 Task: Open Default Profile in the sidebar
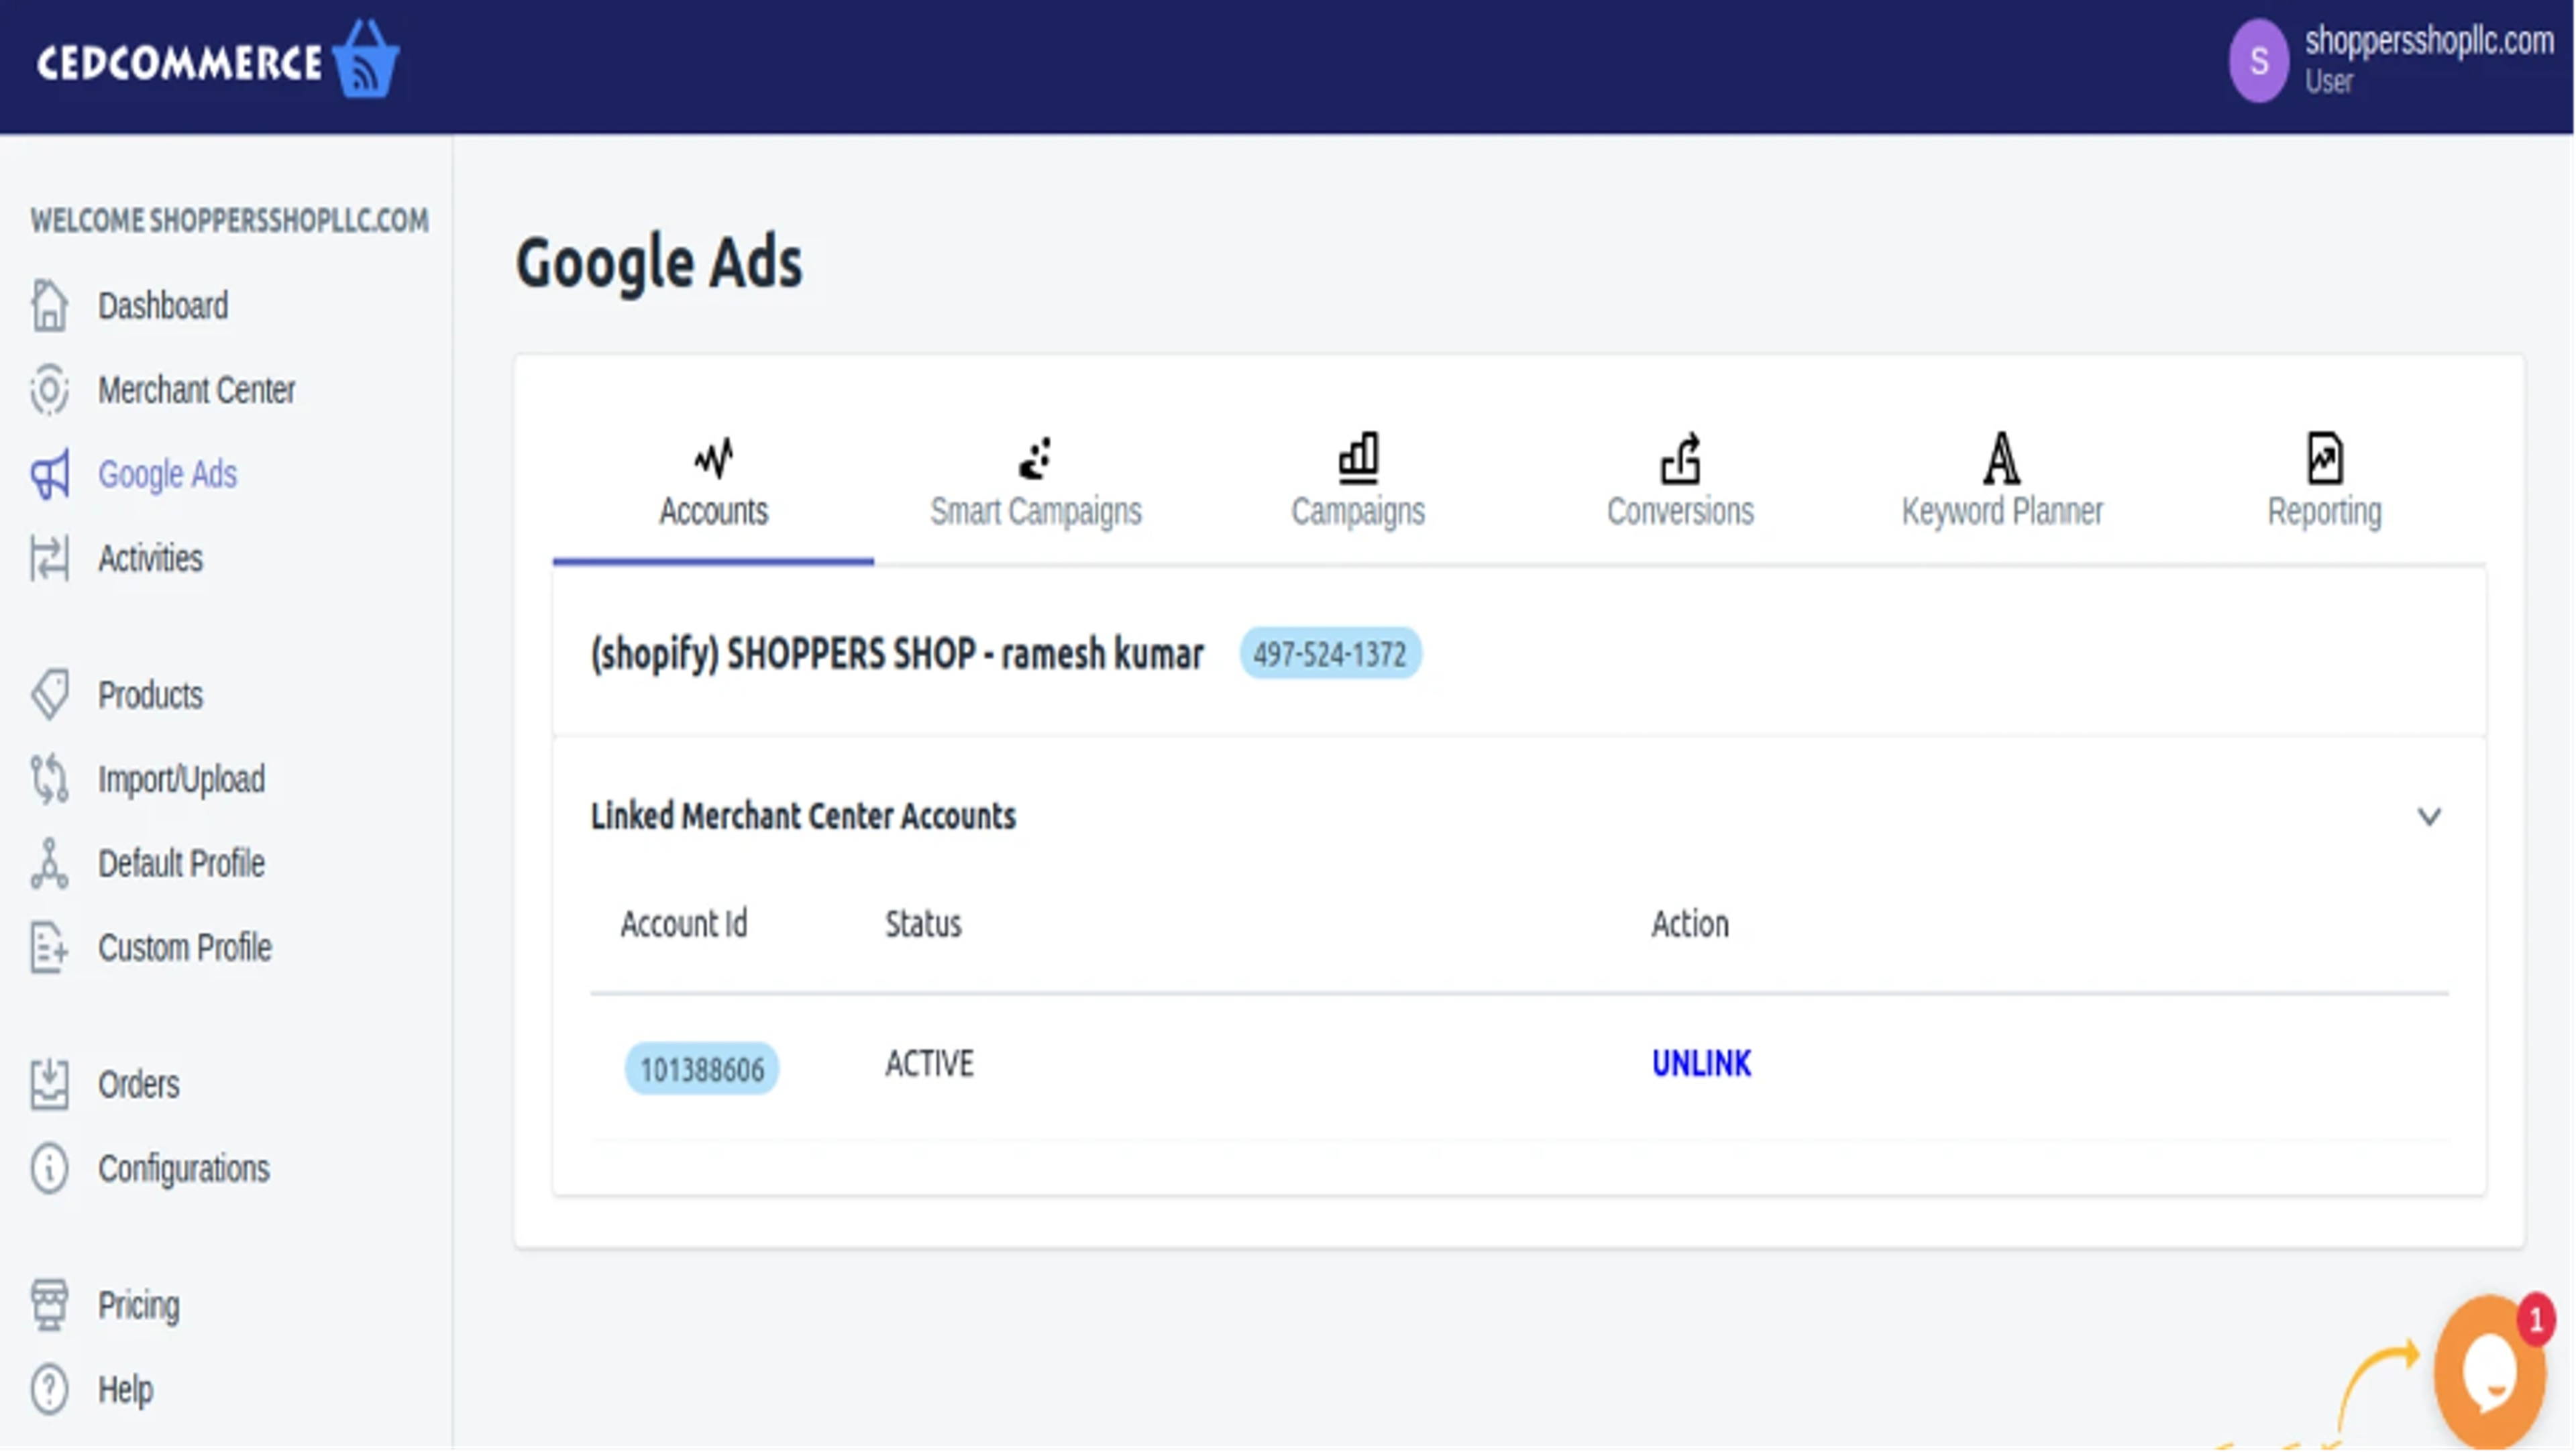[181, 864]
